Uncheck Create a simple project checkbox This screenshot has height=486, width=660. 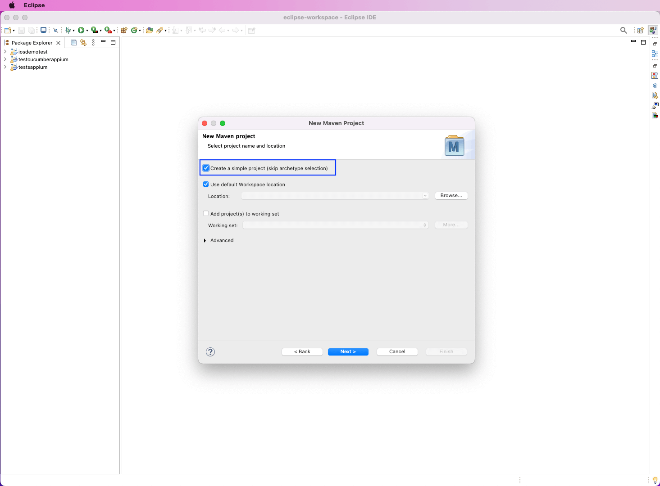point(206,168)
